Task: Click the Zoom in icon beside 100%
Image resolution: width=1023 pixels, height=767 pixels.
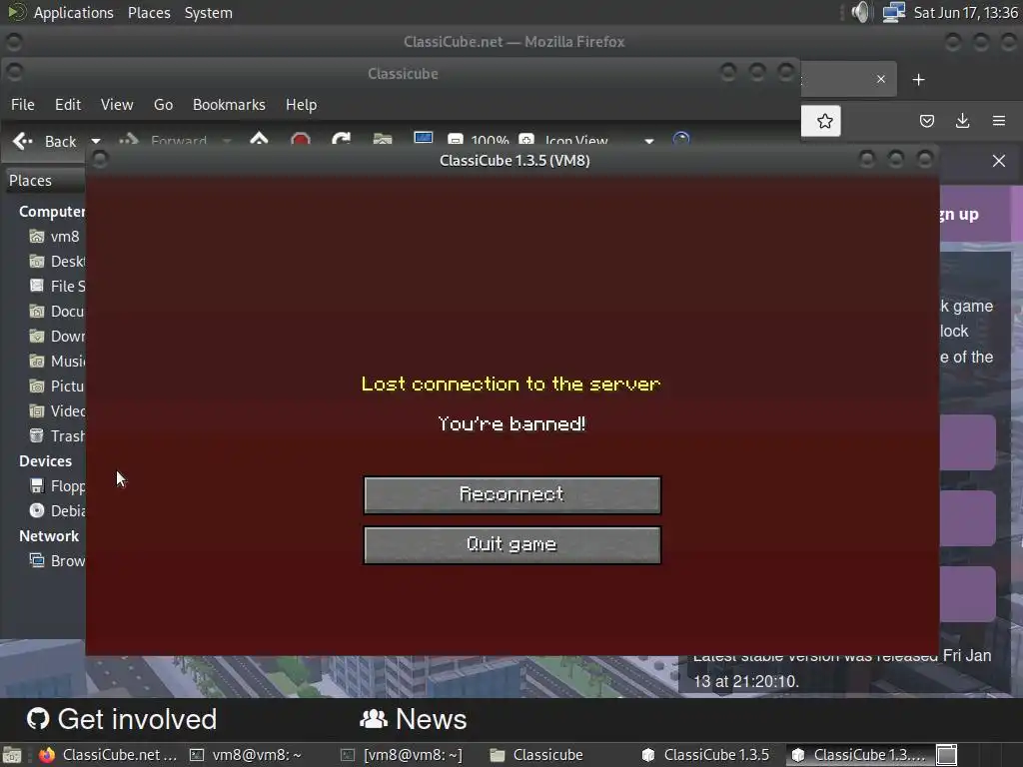Action: (x=525, y=140)
